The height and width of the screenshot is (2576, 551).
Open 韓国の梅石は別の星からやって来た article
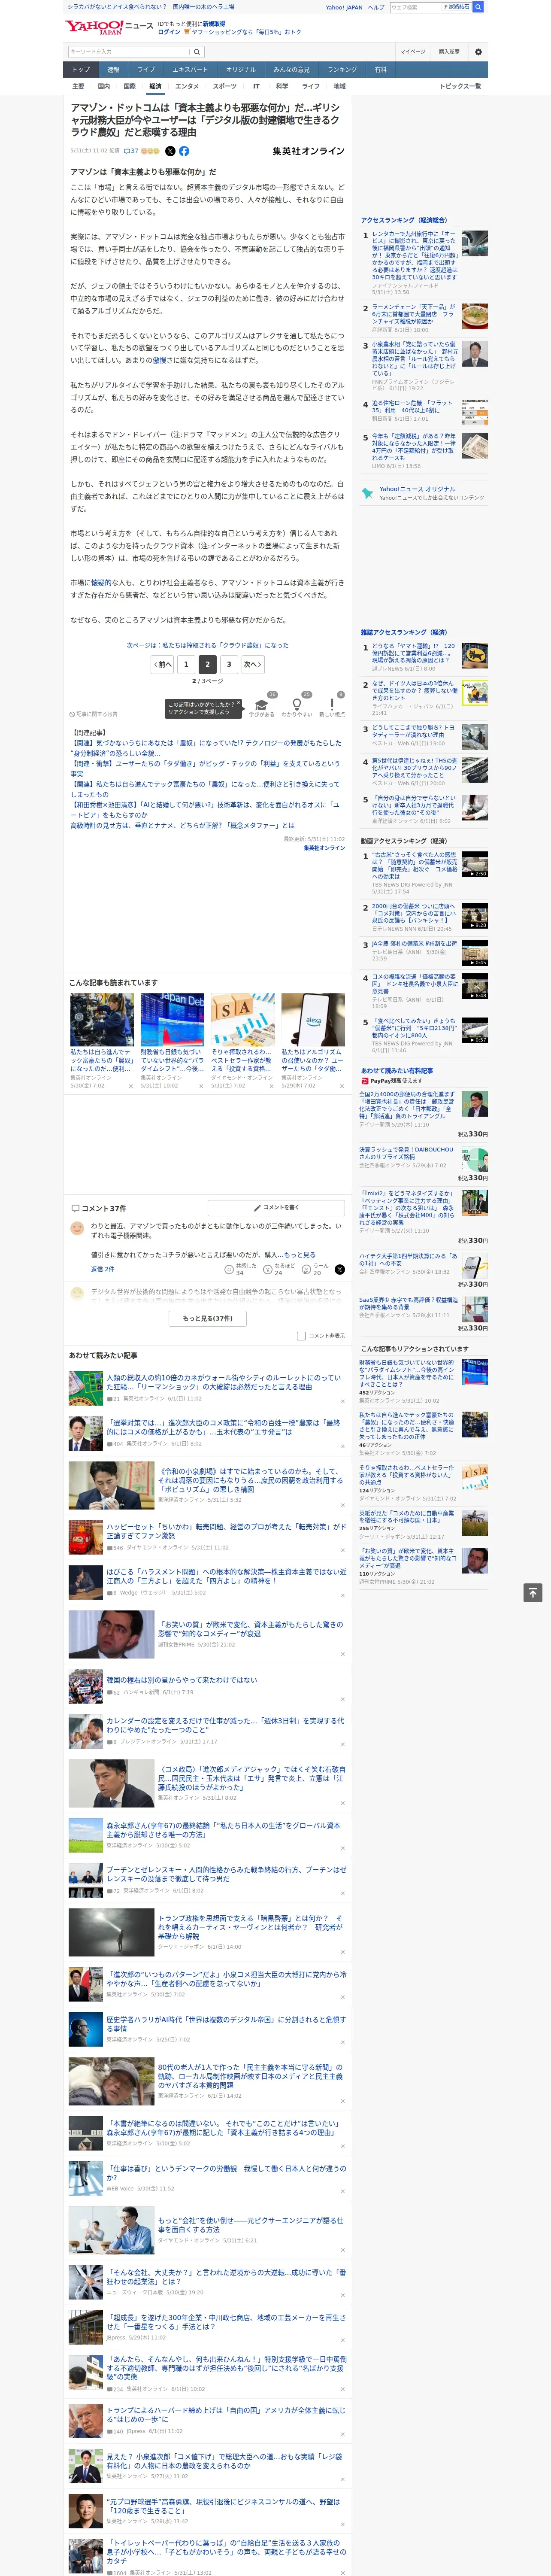[182, 1680]
